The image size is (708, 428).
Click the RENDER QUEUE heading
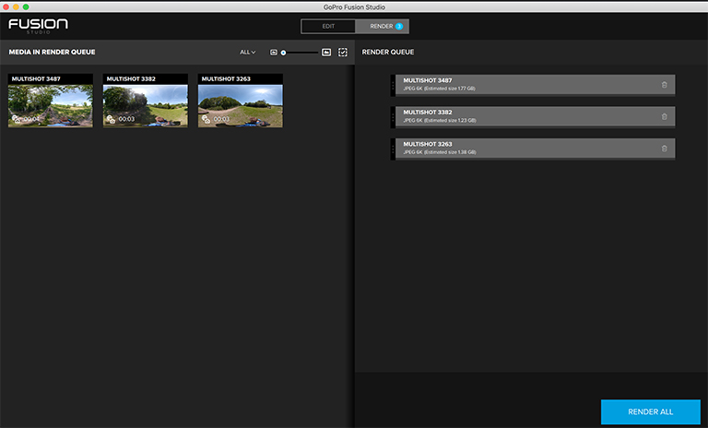pyautogui.click(x=388, y=52)
